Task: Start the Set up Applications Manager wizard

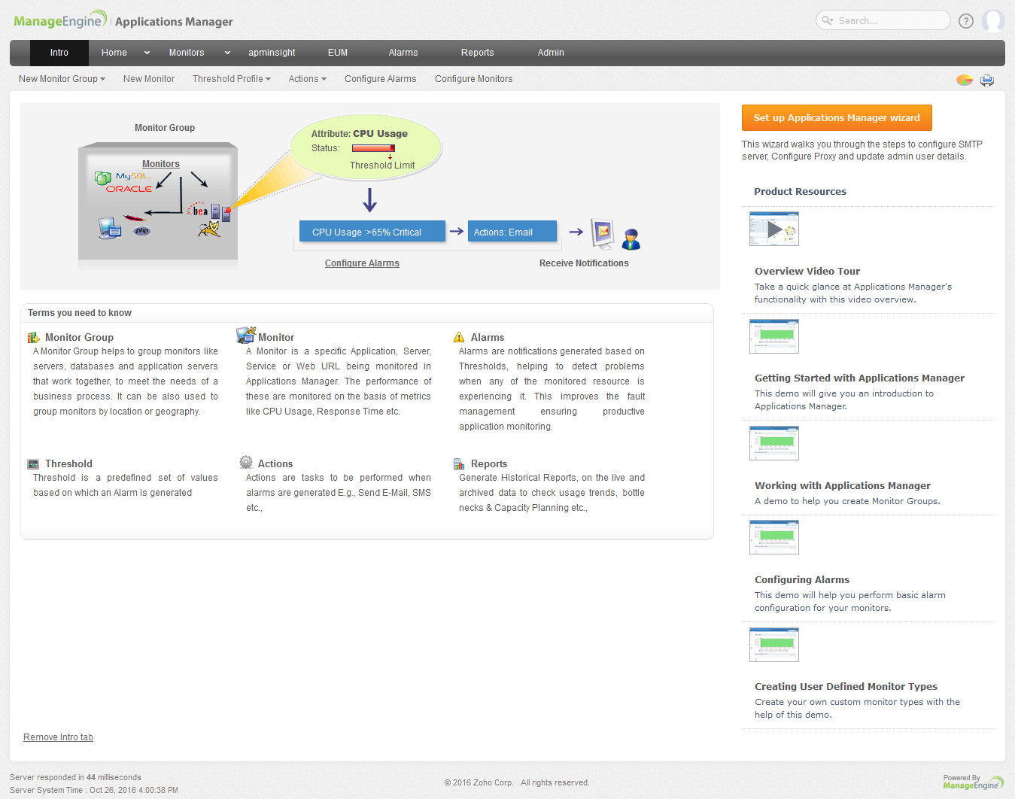Action: click(x=837, y=118)
